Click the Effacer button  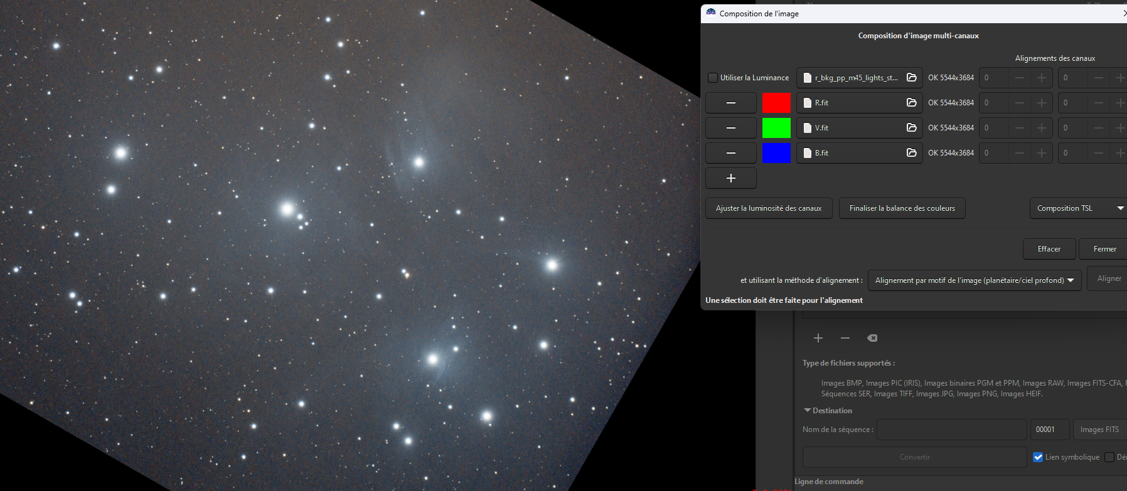[x=1049, y=249]
